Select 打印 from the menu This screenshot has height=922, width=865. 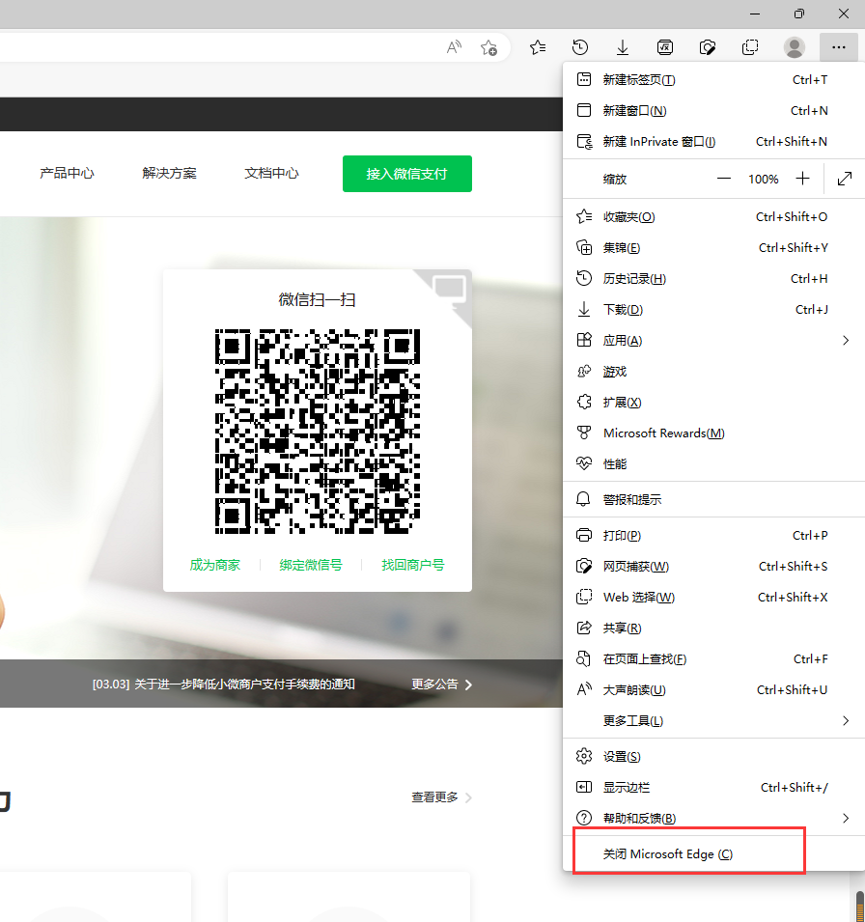pos(713,536)
